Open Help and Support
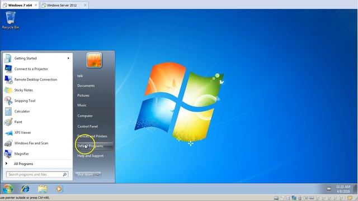Image resolution: width=358 pixels, height=201 pixels. click(x=91, y=156)
